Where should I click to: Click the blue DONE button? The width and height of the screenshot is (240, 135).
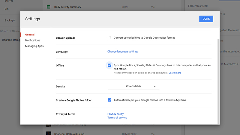pos(206,19)
